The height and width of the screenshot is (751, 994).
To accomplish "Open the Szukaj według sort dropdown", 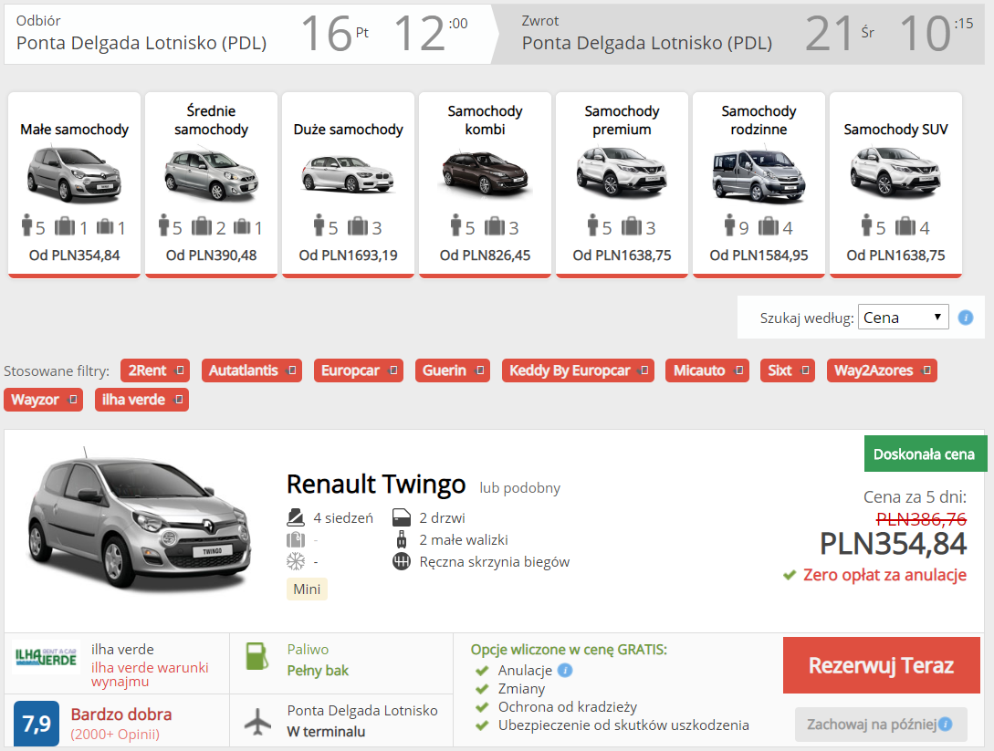I will 903,317.
